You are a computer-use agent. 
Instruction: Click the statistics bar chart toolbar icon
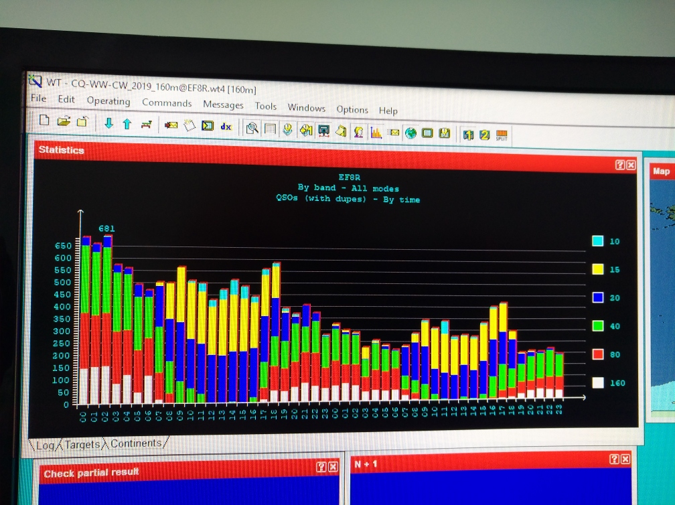pyautogui.click(x=376, y=132)
